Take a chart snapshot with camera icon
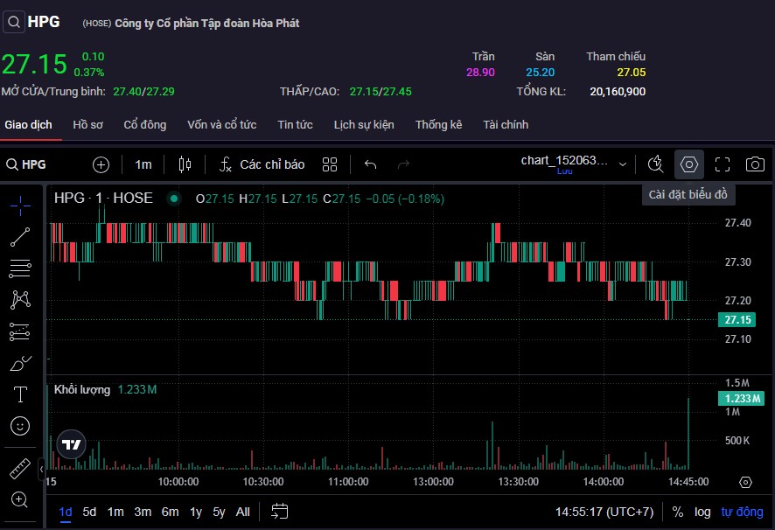Screen dimensions: 775x530 755,164
